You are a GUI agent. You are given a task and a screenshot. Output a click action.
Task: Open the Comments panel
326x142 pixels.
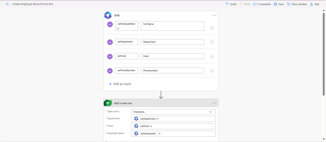[x=262, y=4]
